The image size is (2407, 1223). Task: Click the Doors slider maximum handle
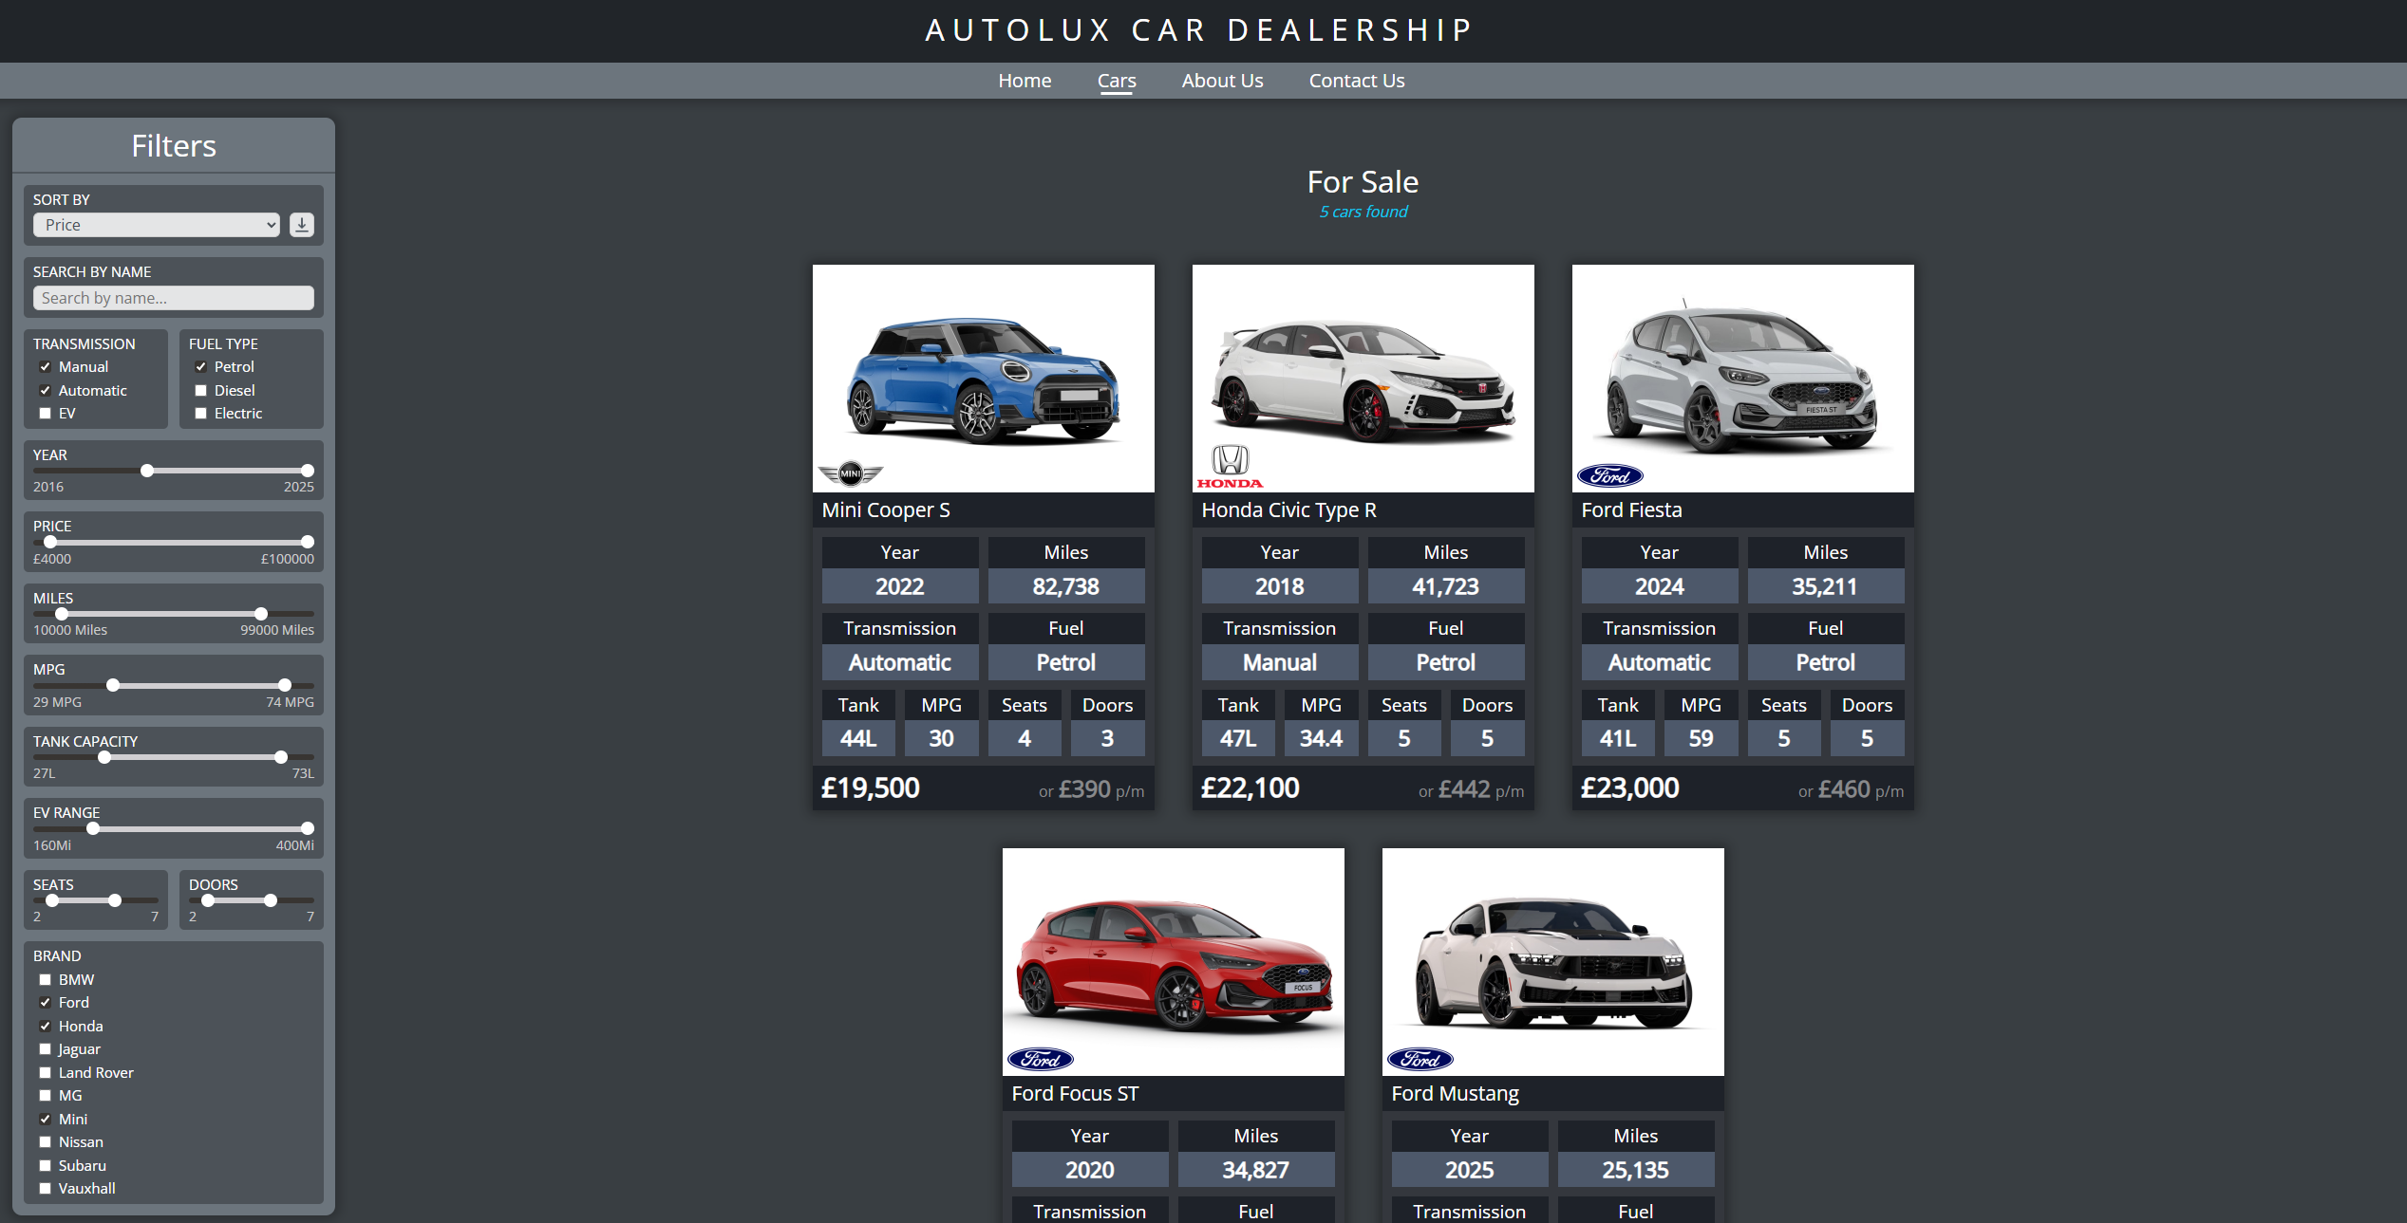point(271,900)
